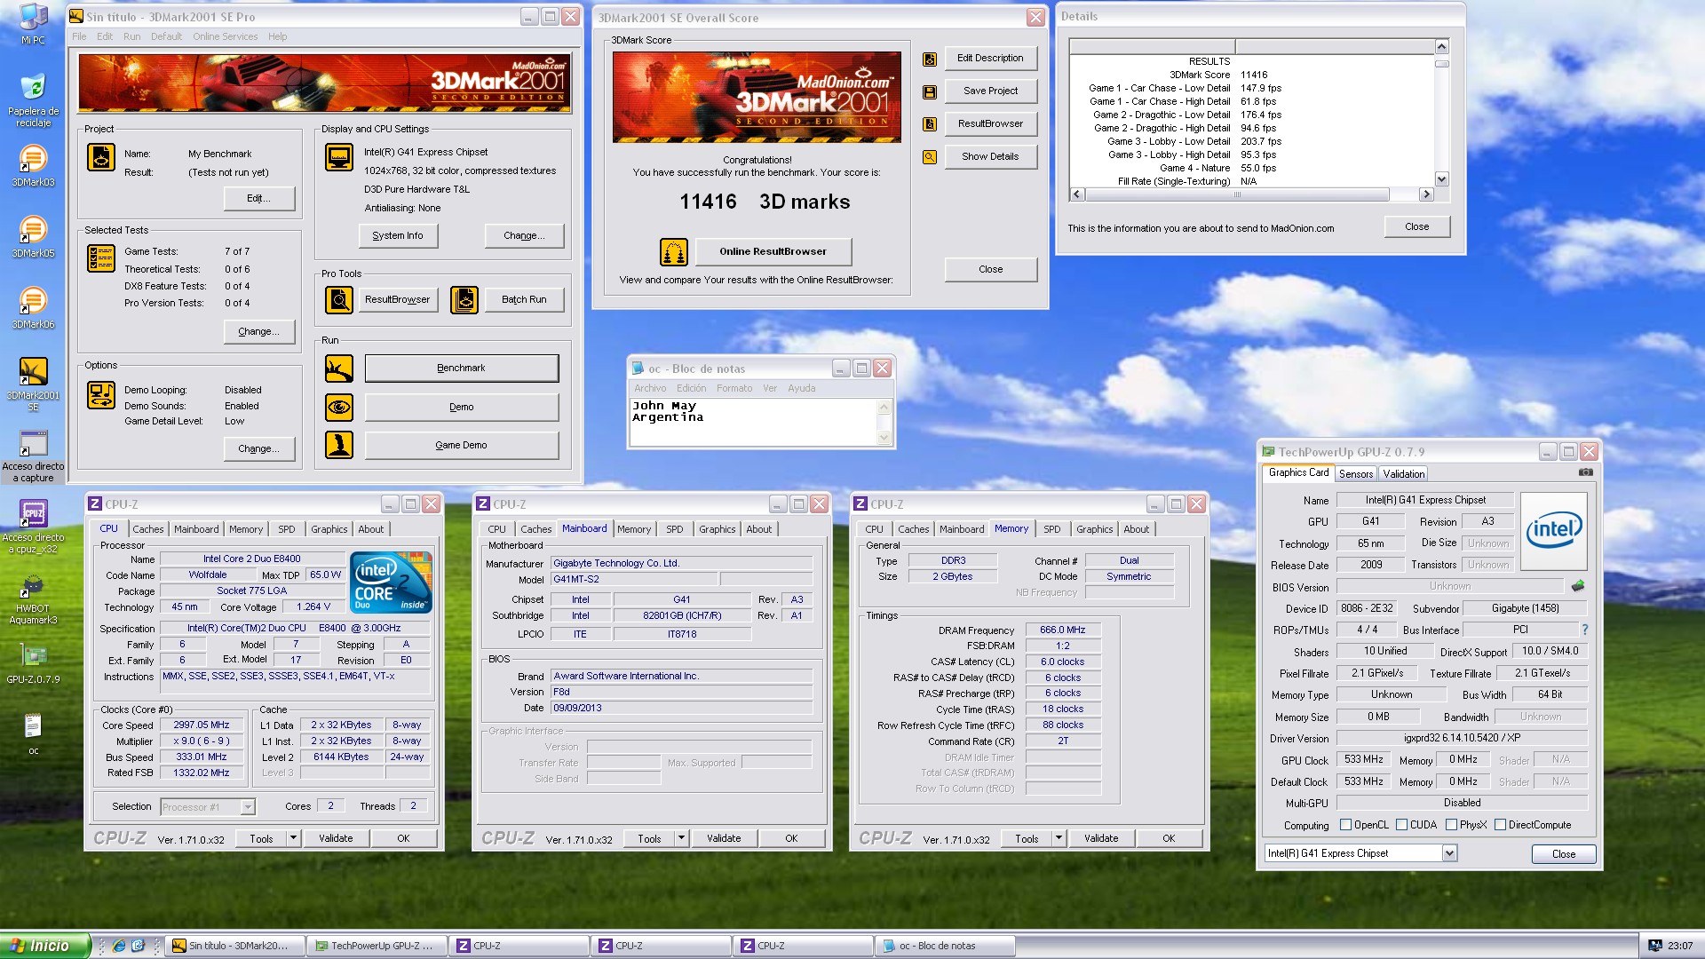The height and width of the screenshot is (959, 1705).
Task: Click Inicio start button
Action: tap(44, 946)
